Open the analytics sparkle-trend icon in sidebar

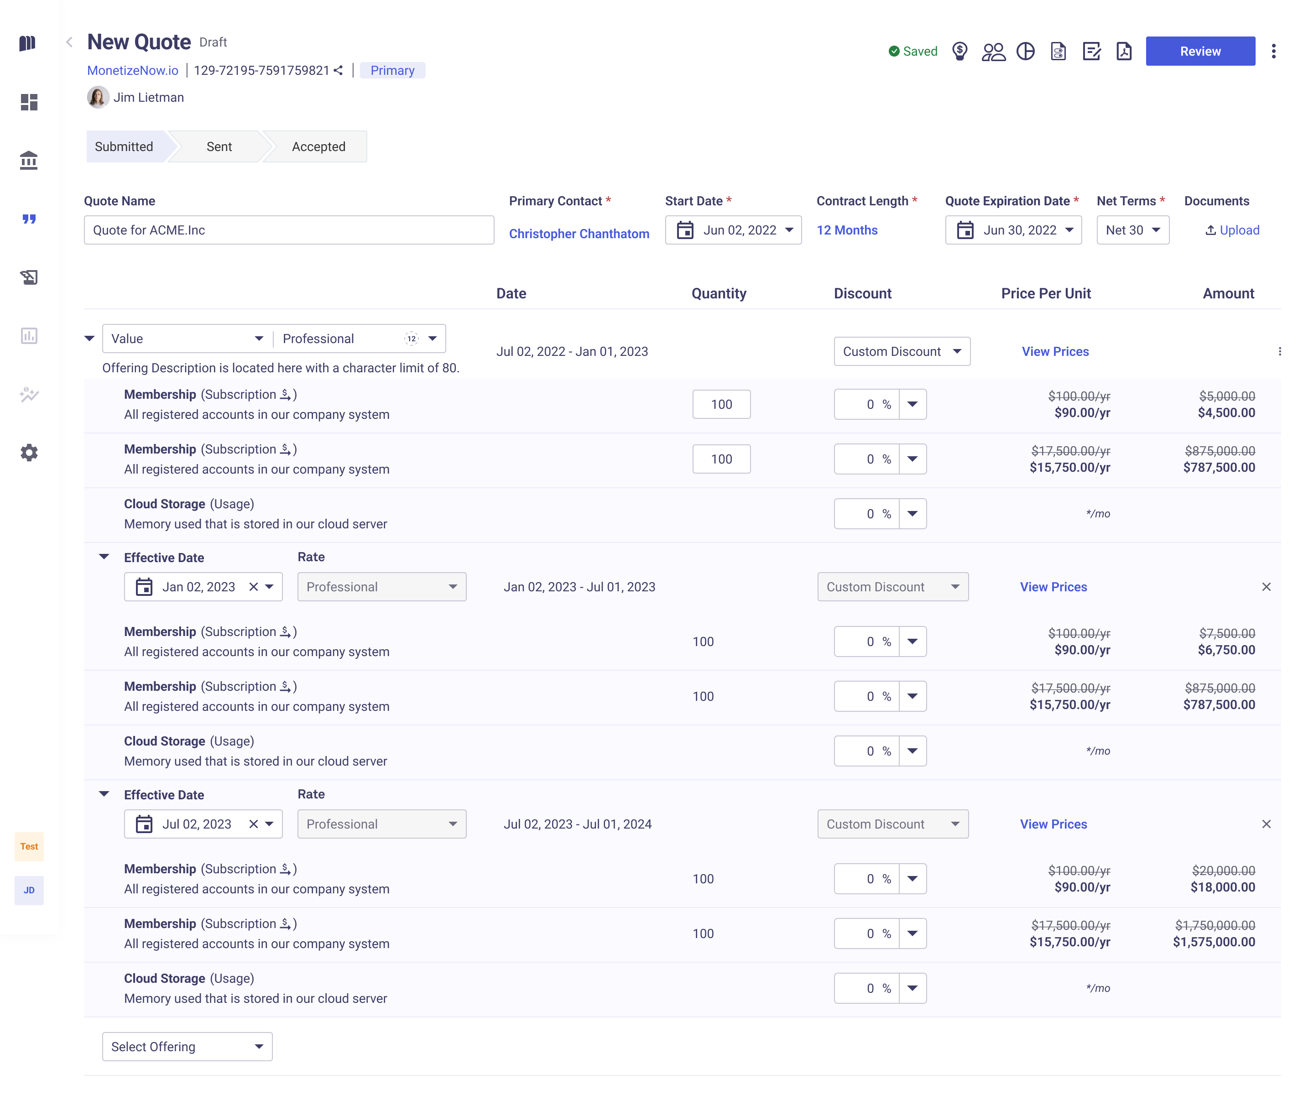[29, 394]
